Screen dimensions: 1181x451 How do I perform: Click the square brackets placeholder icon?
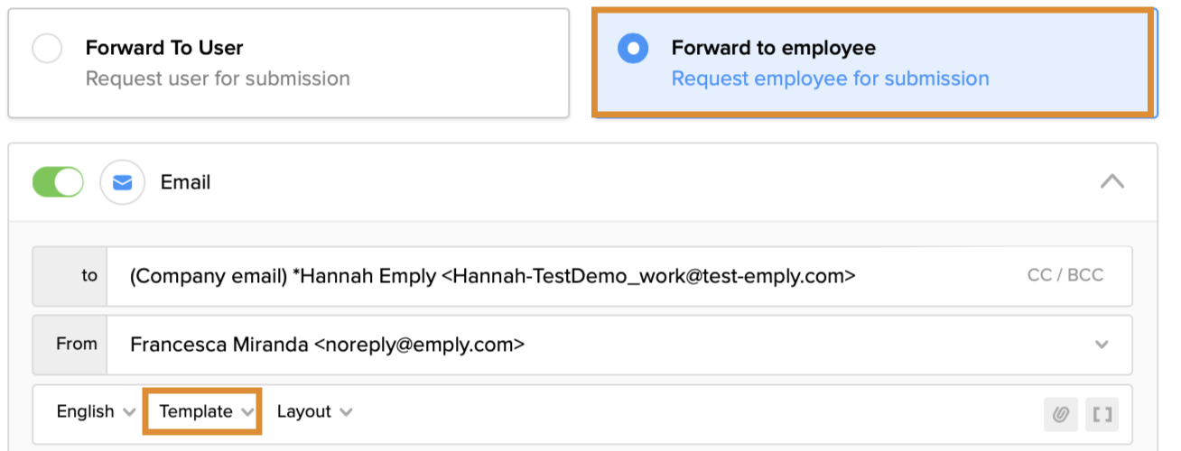[x=1102, y=414]
